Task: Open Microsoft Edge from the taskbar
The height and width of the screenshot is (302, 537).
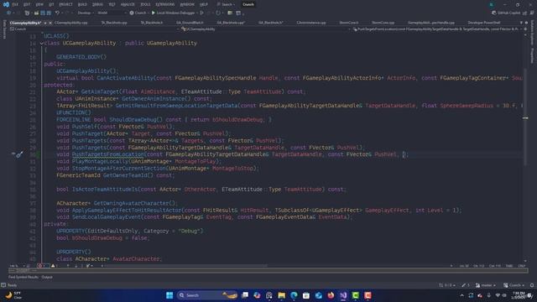Action: [x=294, y=295]
